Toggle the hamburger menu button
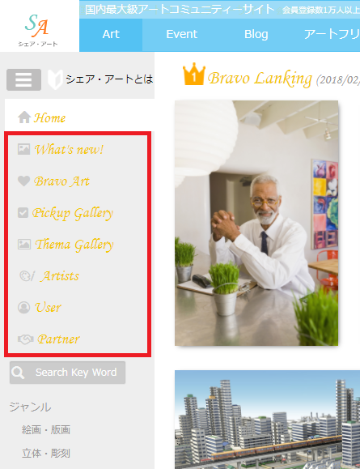The image size is (360, 469). [23, 79]
